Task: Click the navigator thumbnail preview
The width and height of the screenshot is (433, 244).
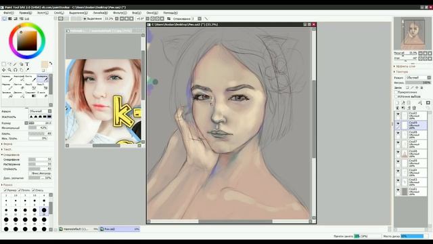Action: [x=413, y=33]
